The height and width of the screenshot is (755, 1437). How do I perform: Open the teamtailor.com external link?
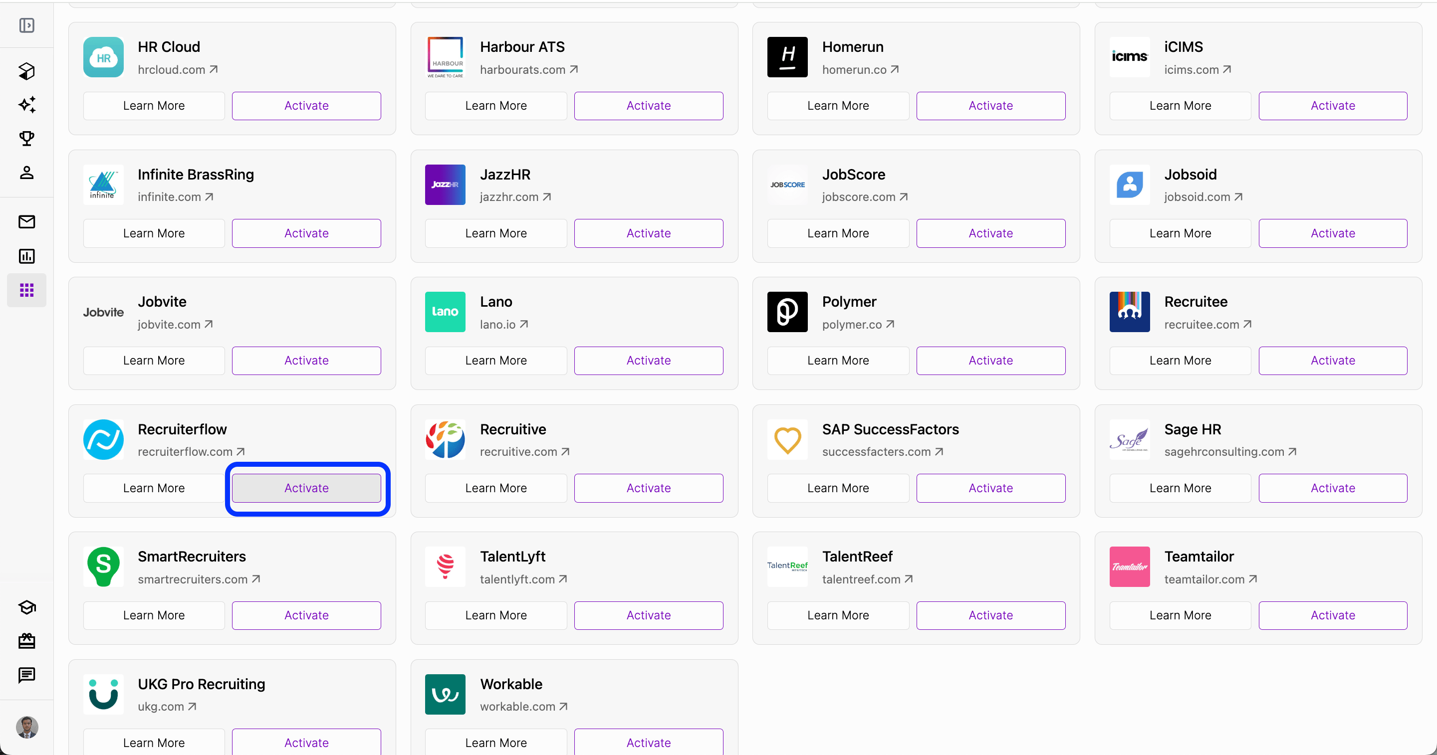point(1210,579)
